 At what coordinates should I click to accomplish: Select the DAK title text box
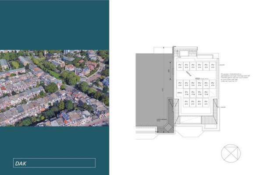54,163
